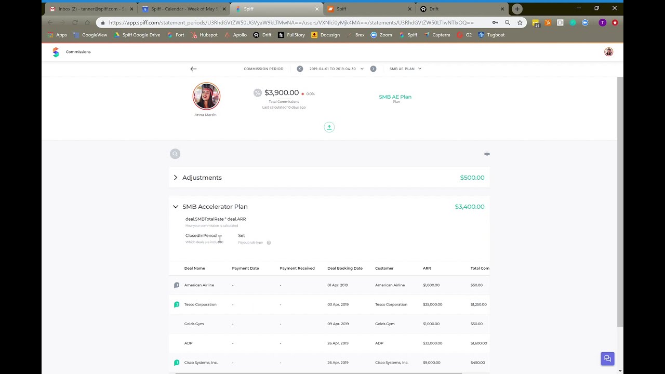
Task: Click the browser address bar URL
Action: (291, 23)
